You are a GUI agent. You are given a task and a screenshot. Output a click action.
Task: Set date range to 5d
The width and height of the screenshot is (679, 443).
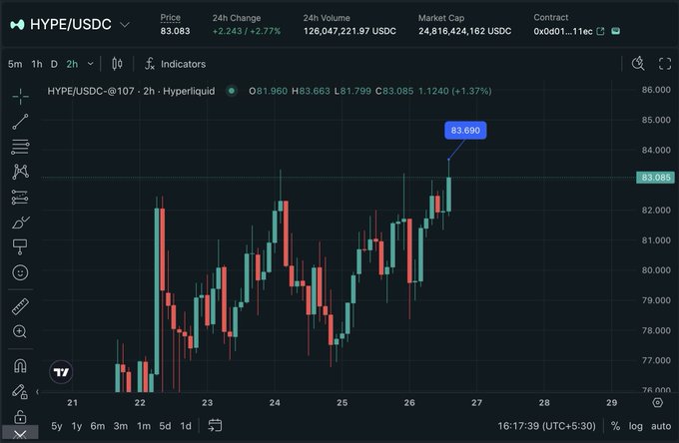pos(165,426)
